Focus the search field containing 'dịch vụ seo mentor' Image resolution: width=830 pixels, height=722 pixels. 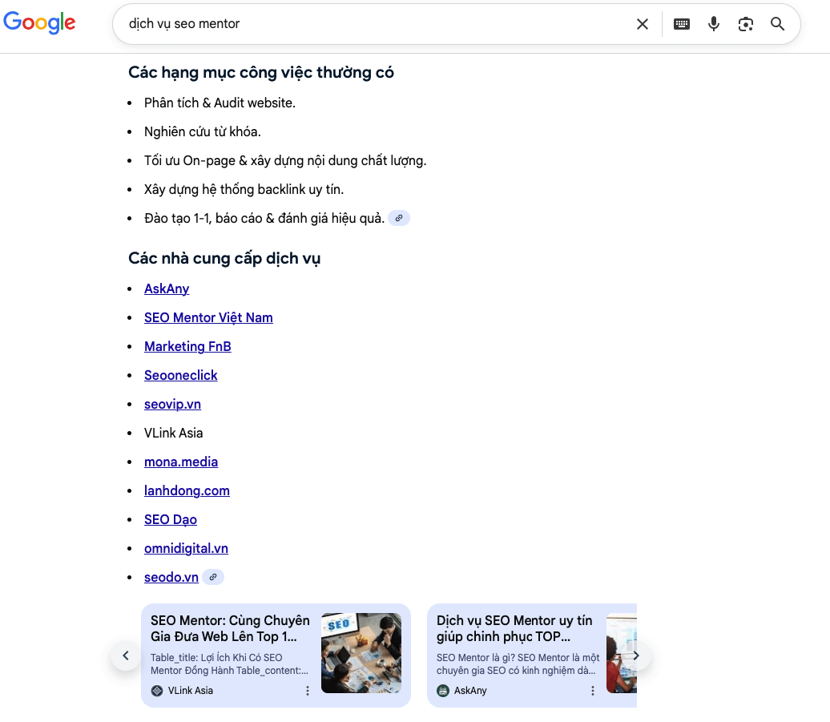click(x=376, y=24)
